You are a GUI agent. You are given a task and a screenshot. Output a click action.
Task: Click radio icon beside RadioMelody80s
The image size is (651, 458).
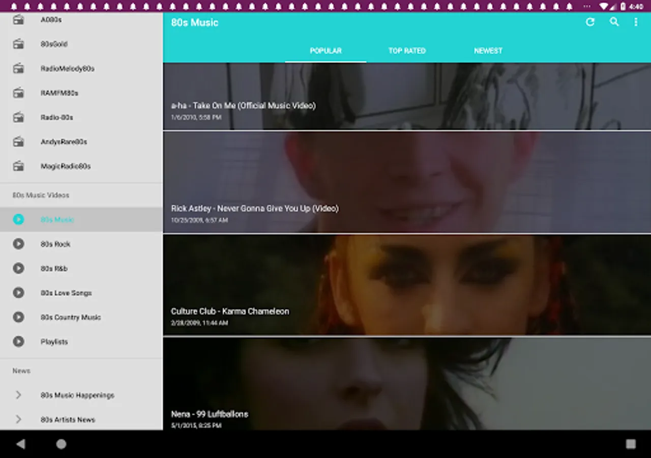pyautogui.click(x=18, y=69)
